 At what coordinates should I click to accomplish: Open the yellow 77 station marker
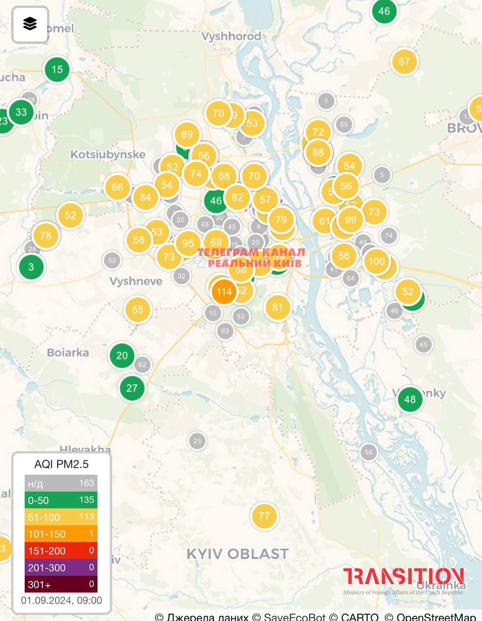pyautogui.click(x=264, y=516)
